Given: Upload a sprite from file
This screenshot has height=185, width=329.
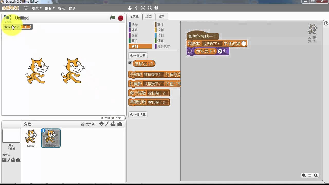Looking at the screenshot, I should [113, 124].
